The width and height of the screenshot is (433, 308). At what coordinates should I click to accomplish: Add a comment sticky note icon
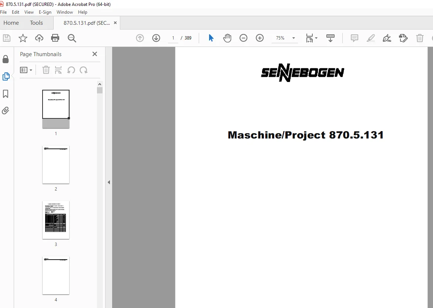355,38
